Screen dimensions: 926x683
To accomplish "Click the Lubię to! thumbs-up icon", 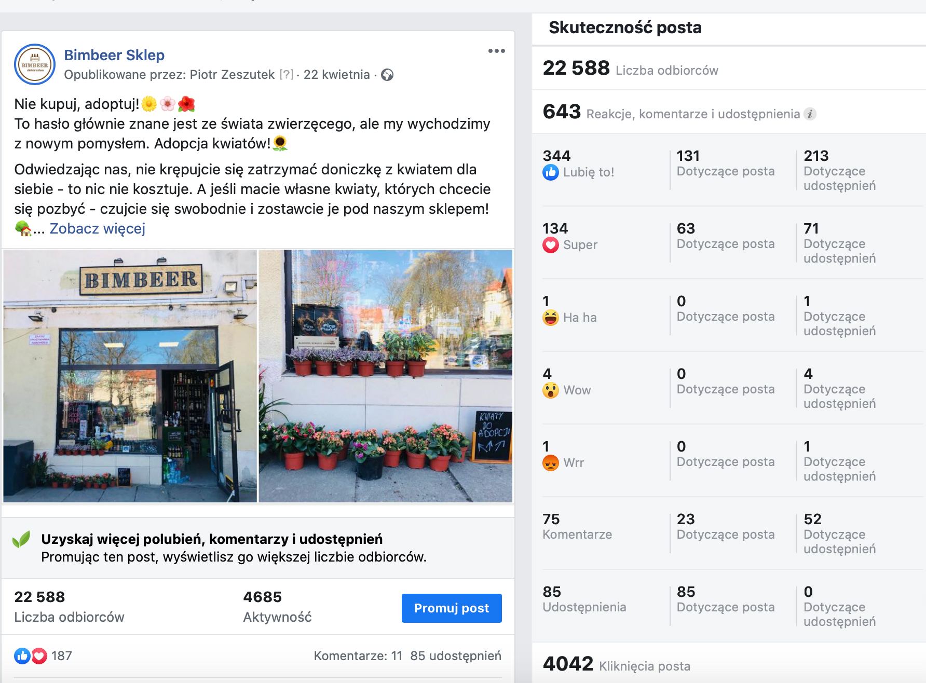I will (x=551, y=172).
